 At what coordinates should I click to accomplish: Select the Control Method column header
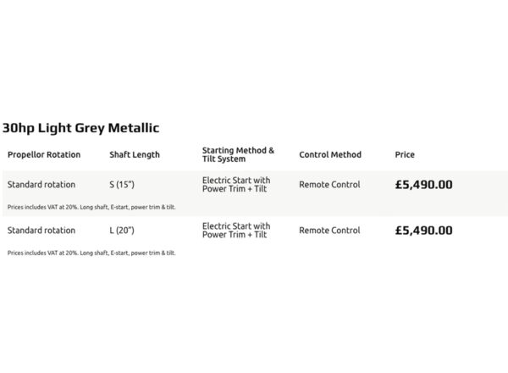(x=330, y=154)
